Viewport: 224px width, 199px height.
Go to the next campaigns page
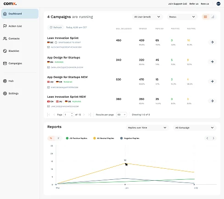pos(84,115)
